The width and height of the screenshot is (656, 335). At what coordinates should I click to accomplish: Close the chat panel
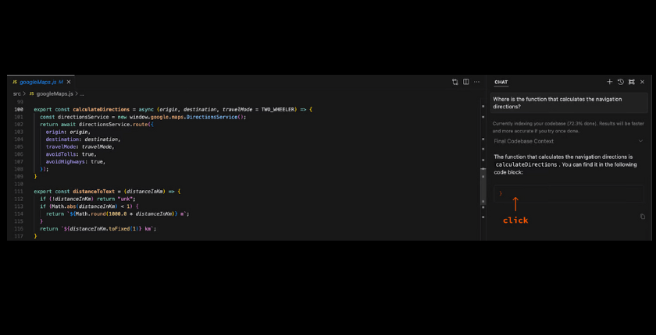point(643,82)
